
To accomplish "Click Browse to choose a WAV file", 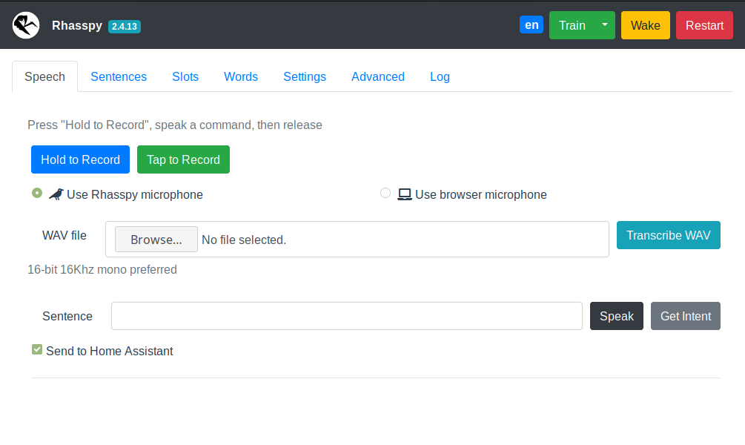I will [156, 239].
